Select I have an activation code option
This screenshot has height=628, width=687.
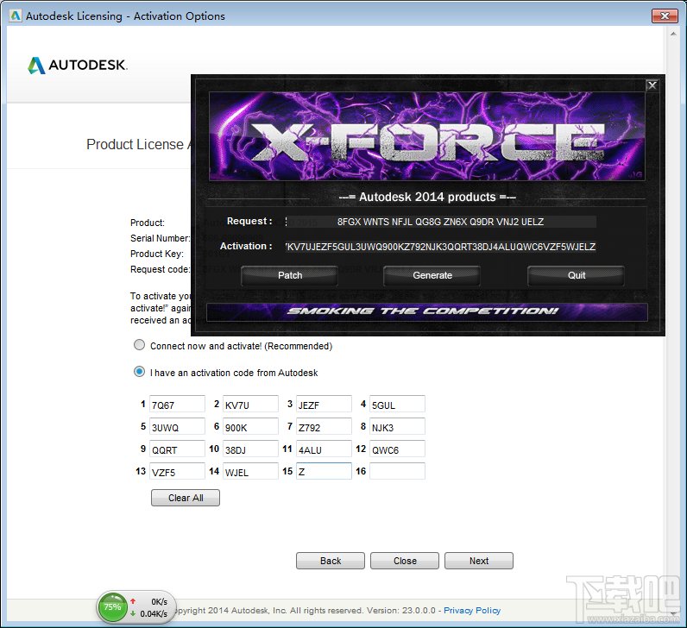[139, 372]
